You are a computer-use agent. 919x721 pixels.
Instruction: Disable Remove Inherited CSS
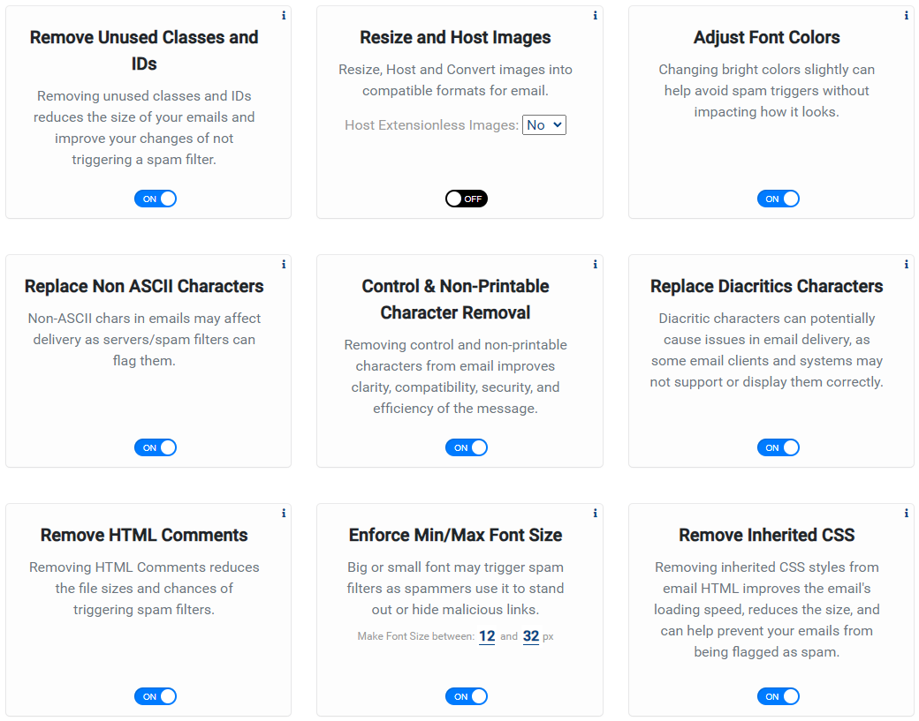tap(778, 696)
